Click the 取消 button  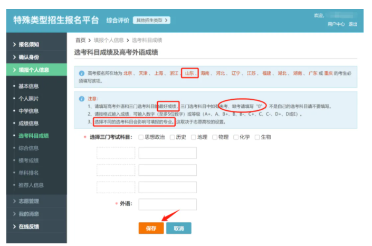178,229
